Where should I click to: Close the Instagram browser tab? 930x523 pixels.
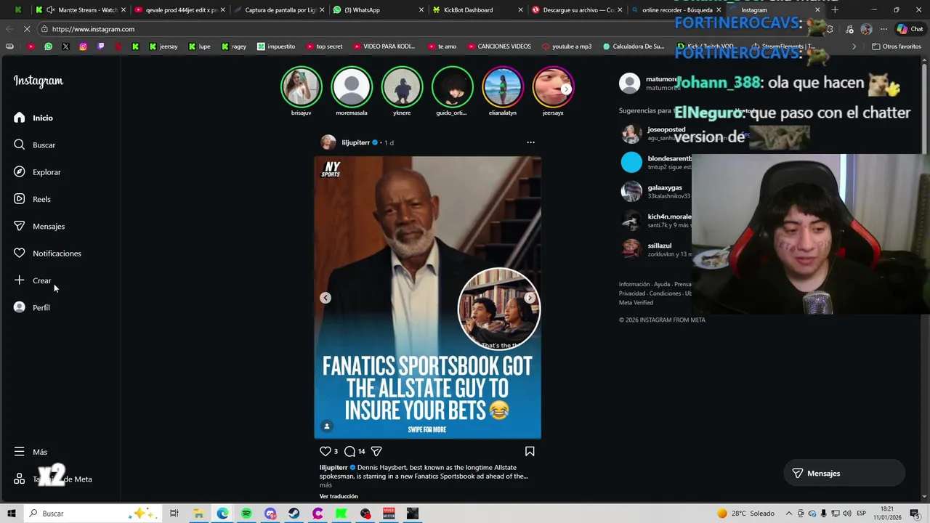point(817,10)
